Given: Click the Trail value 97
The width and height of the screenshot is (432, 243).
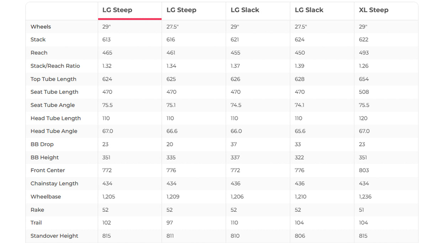Looking at the screenshot, I should click(x=169, y=223).
